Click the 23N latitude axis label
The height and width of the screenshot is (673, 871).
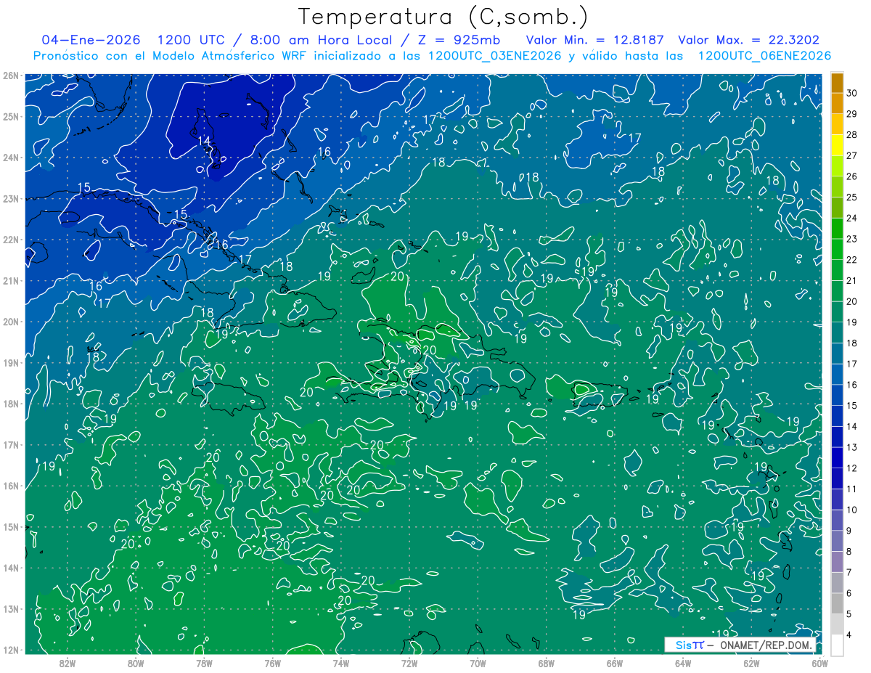[10, 198]
